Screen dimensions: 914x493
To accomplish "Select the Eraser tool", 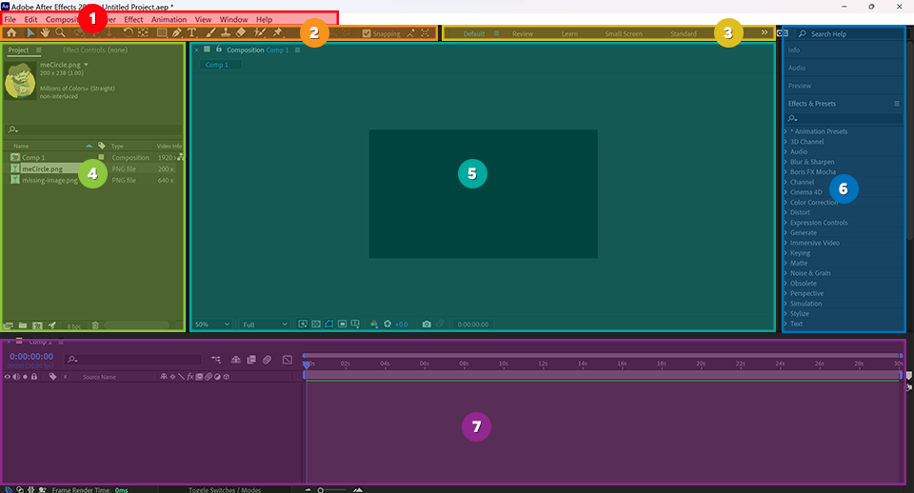I will pyautogui.click(x=241, y=33).
